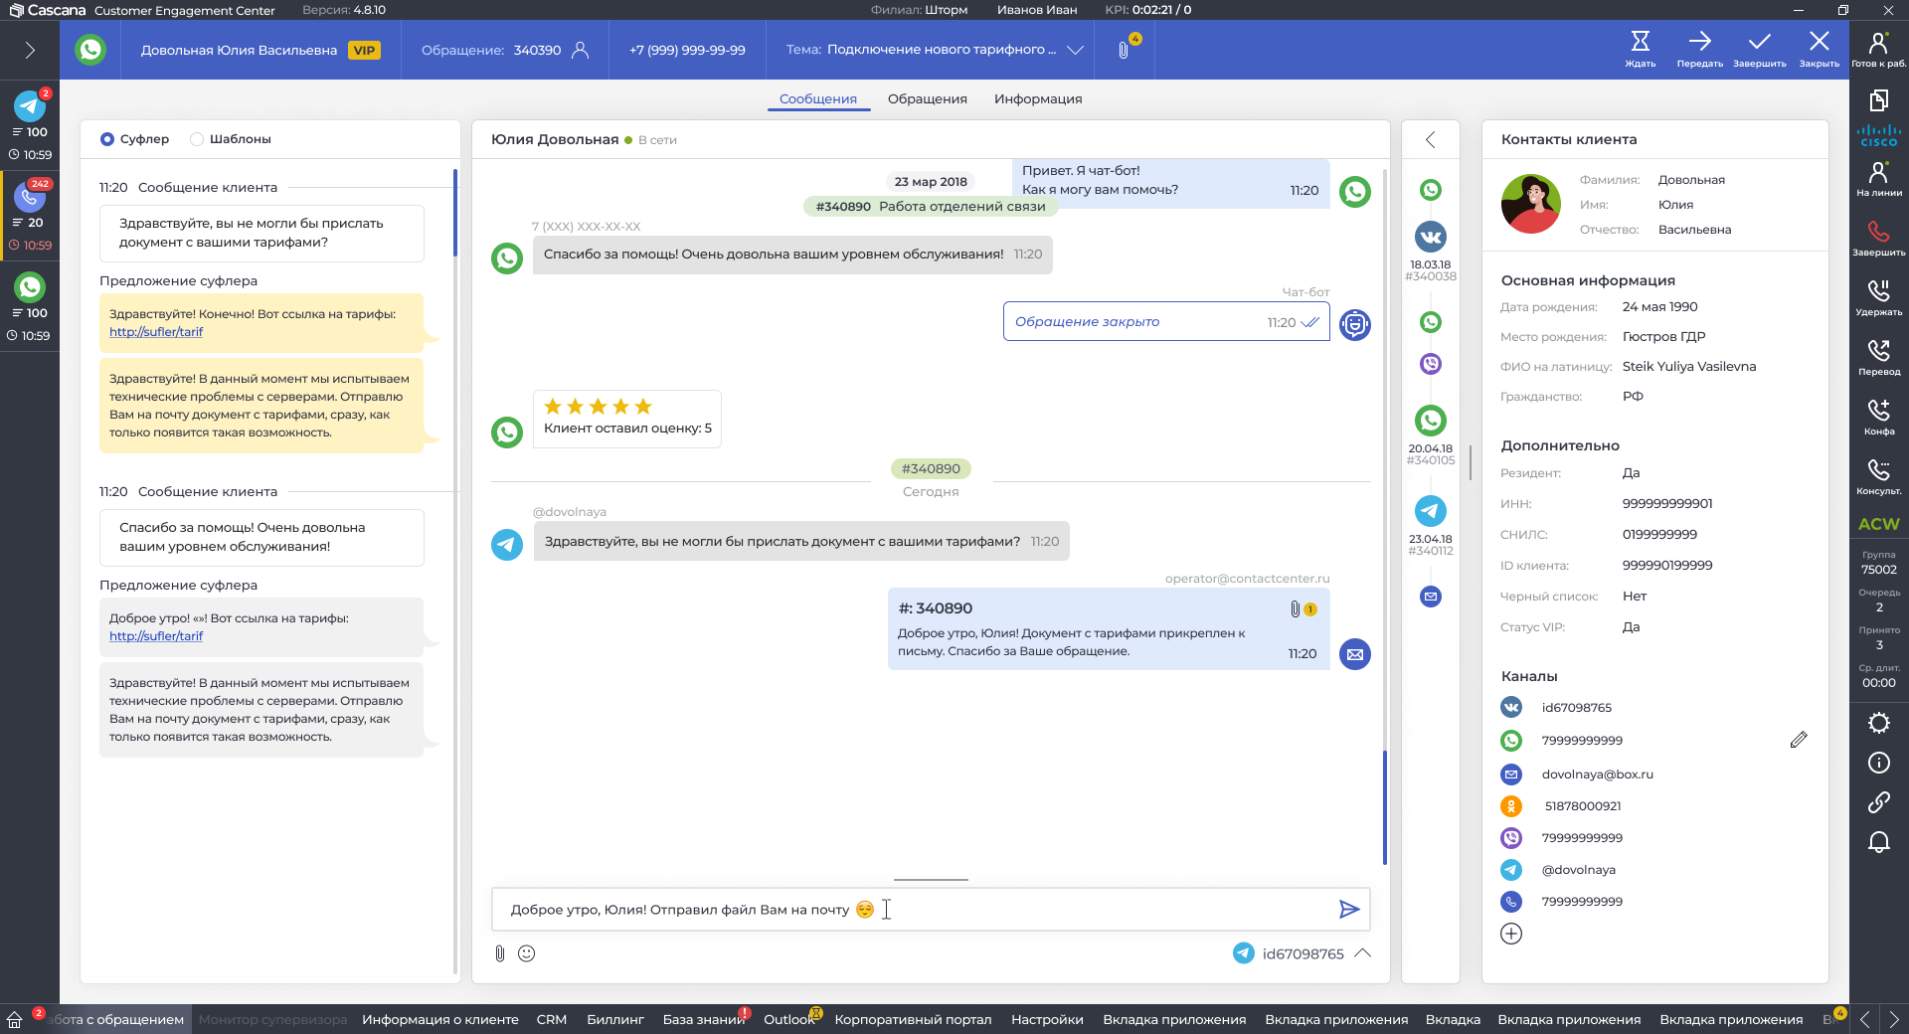Edit WhatsApp channel with pencil icon
Screen dimensions: 1909x1034
(1799, 740)
